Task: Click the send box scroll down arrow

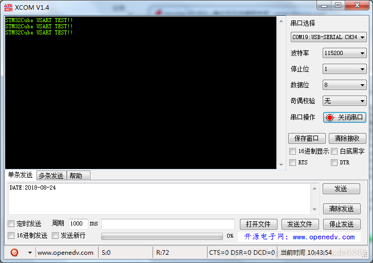Action: pyautogui.click(x=314, y=210)
